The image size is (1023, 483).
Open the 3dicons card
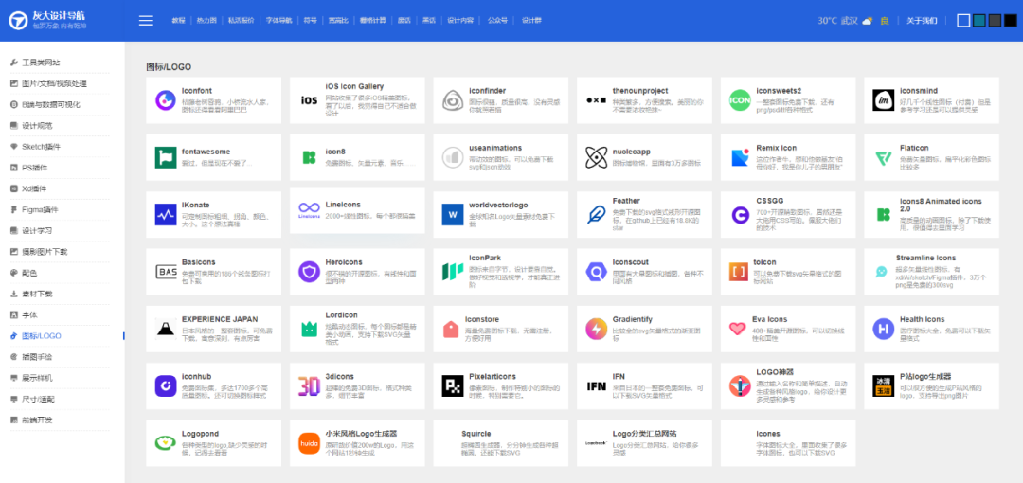coord(357,385)
